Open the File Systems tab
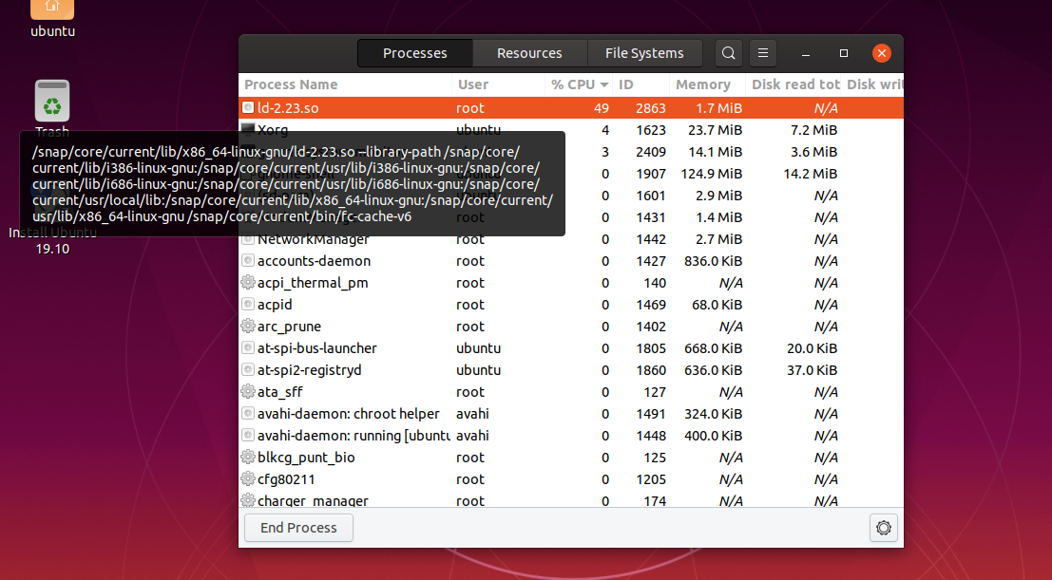Image resolution: width=1052 pixels, height=580 pixels. (644, 53)
